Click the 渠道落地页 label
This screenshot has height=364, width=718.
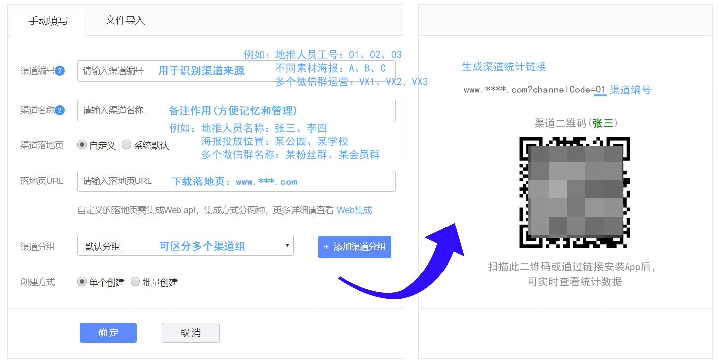tap(42, 145)
